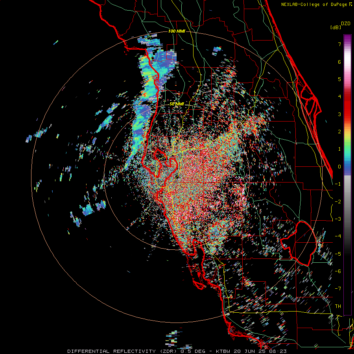Click the 100 NMI range ring label
This screenshot has height=354, width=354.
point(177,31)
